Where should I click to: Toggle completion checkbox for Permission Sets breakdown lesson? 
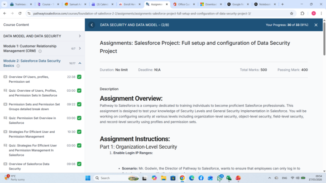79,104
